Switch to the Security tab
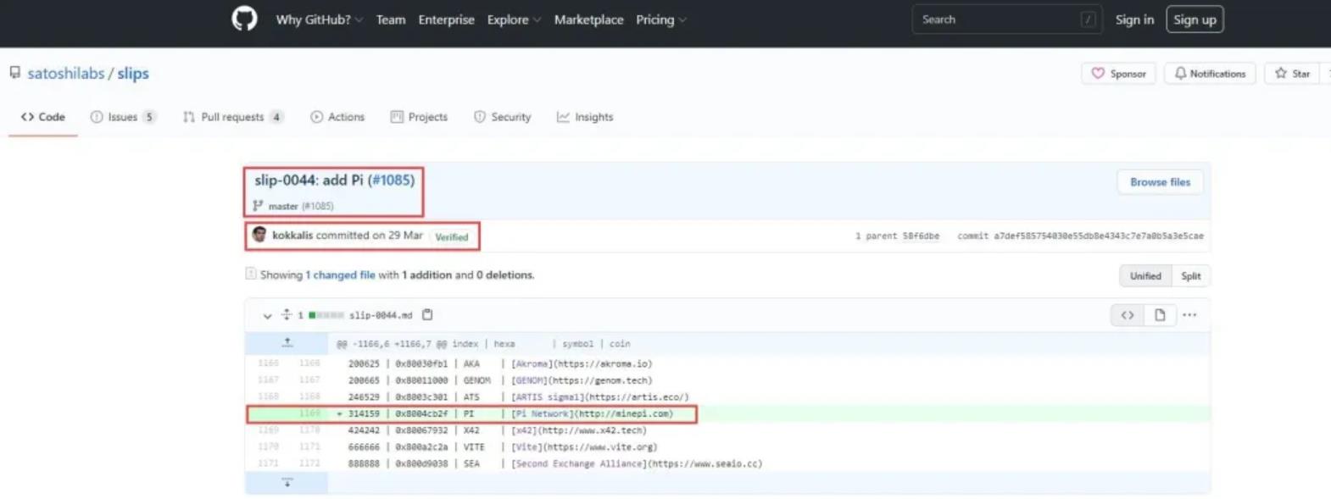 coord(503,117)
